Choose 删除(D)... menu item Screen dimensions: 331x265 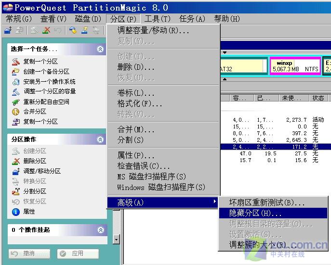coord(164,67)
